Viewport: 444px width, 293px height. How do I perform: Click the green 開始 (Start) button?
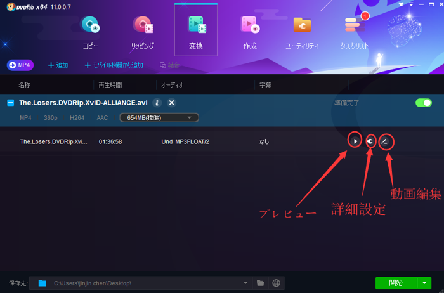(x=396, y=283)
